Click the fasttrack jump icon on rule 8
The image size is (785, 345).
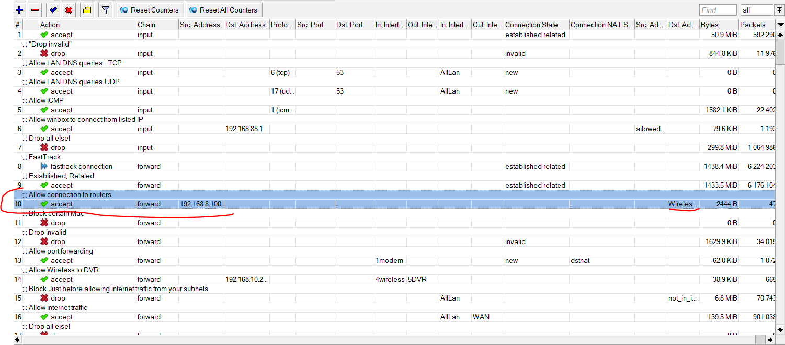pos(44,166)
